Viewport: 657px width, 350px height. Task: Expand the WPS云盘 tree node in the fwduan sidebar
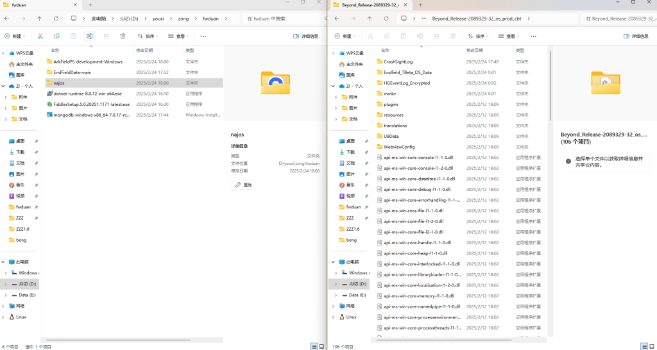click(4, 53)
